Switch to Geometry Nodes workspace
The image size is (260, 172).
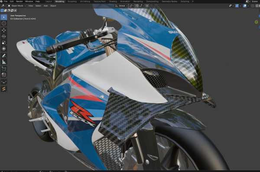(169, 1)
